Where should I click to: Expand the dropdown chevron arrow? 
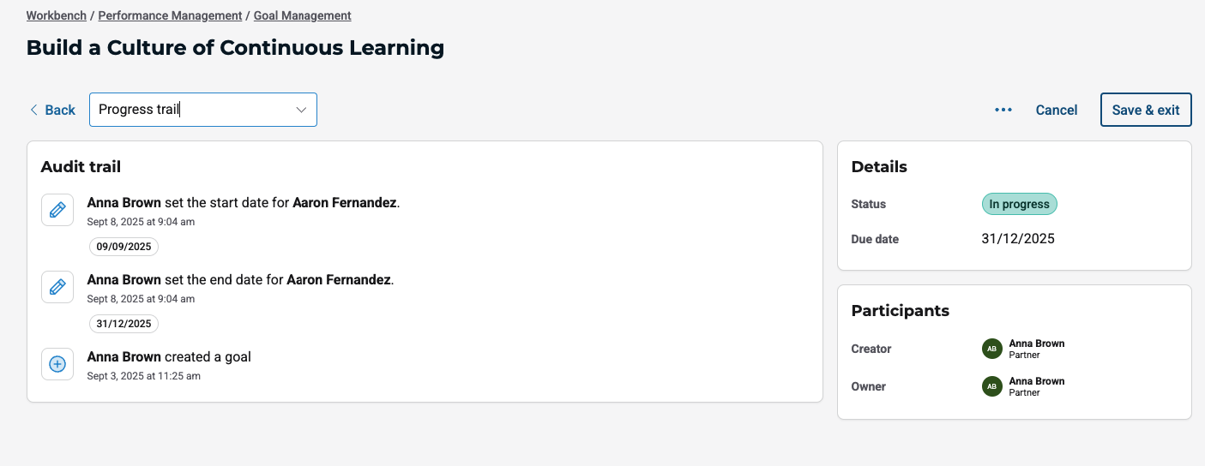[301, 110]
